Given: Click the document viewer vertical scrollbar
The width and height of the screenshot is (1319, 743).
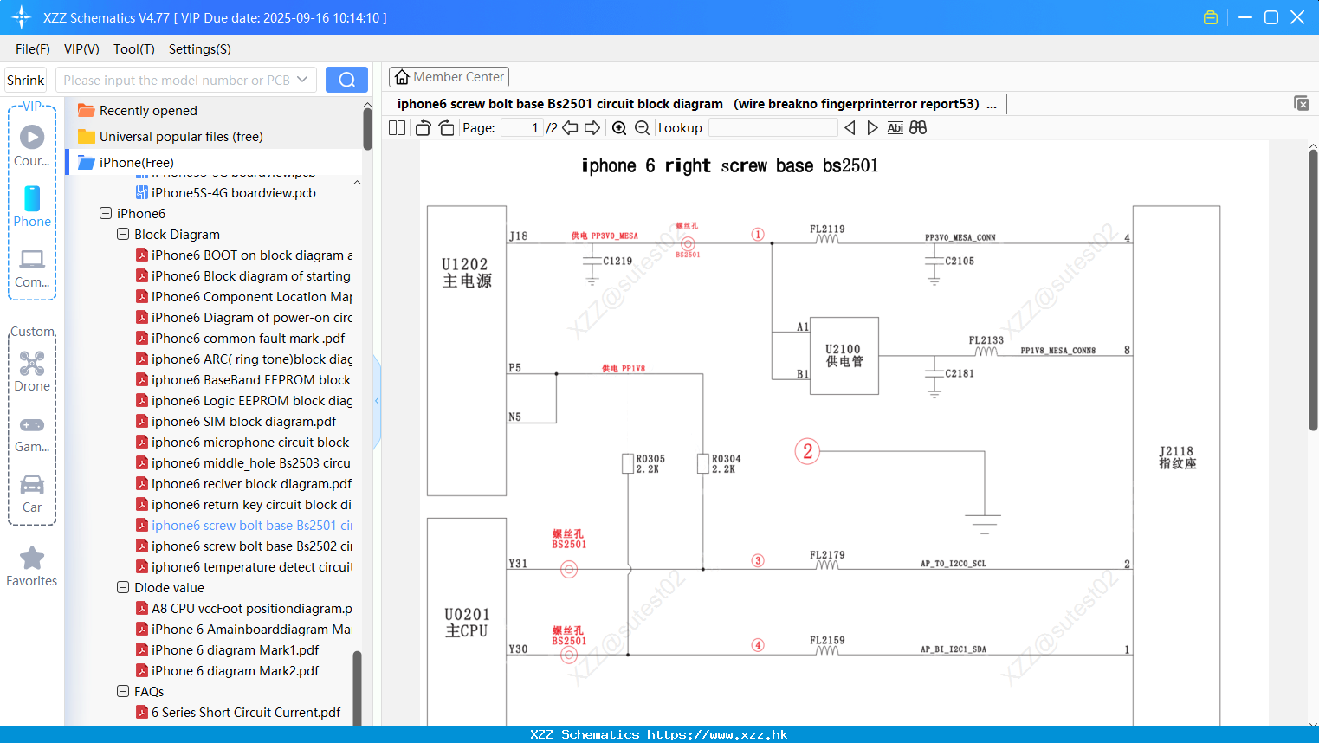Looking at the screenshot, I should pos(1313,290).
